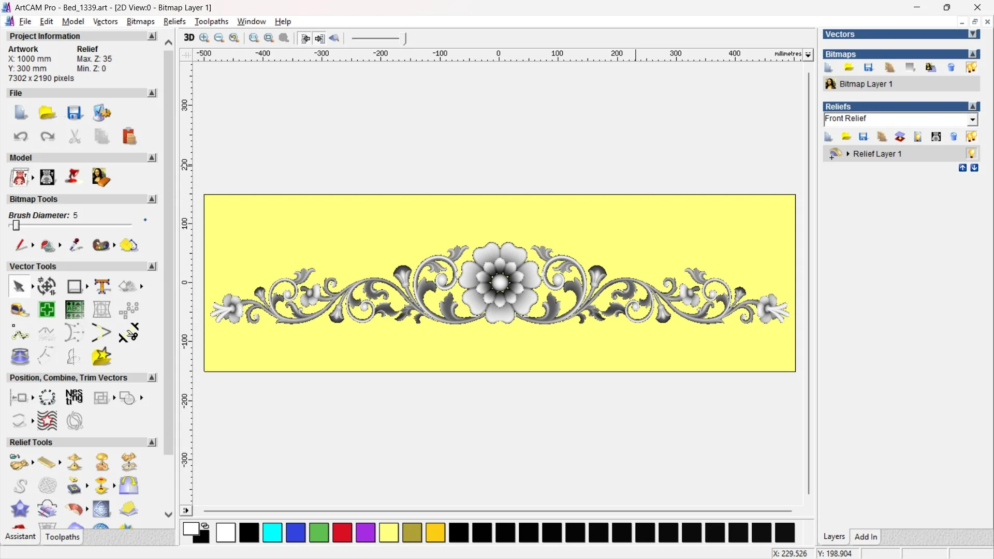Toggle Relief Layer 1 lightbulb visibility
The image size is (994, 559).
pos(971,154)
